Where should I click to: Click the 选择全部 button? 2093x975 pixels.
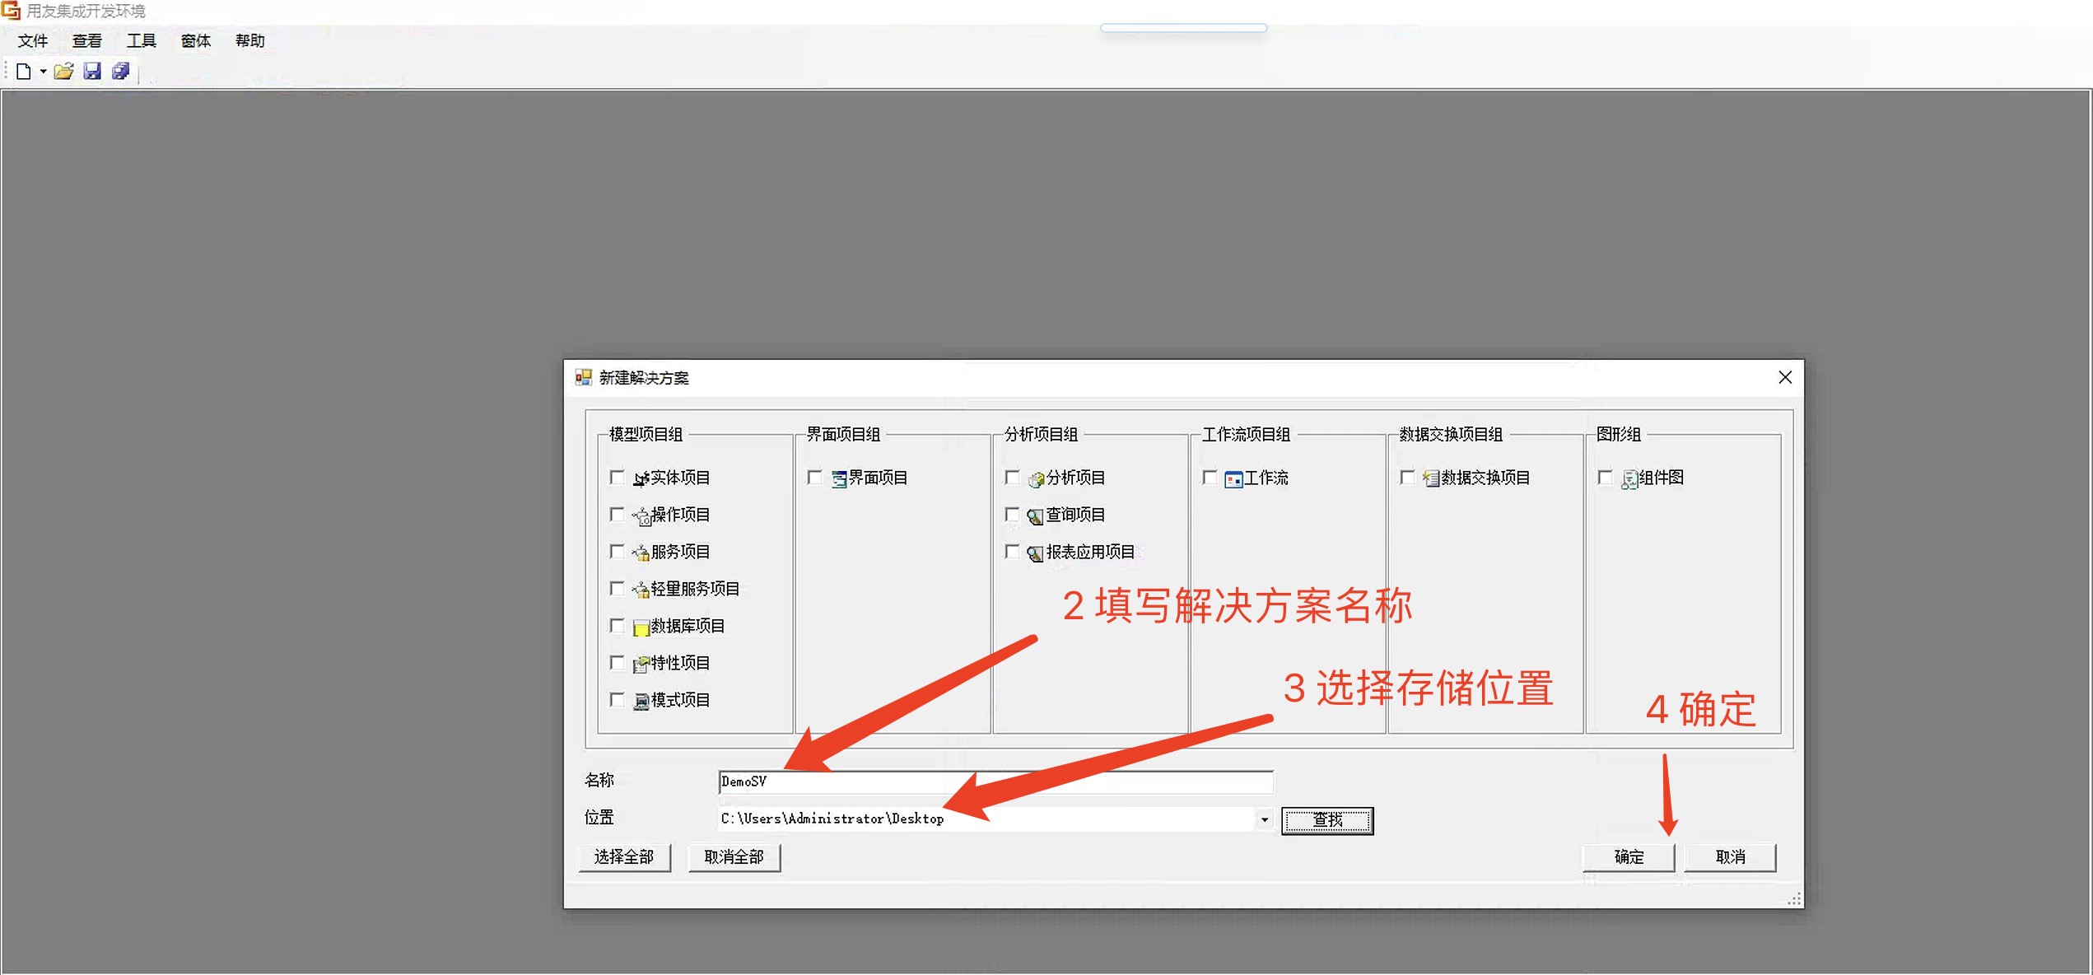click(x=624, y=857)
